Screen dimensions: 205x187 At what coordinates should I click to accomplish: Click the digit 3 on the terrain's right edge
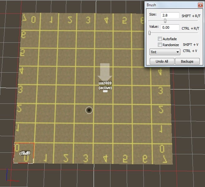point(160,91)
